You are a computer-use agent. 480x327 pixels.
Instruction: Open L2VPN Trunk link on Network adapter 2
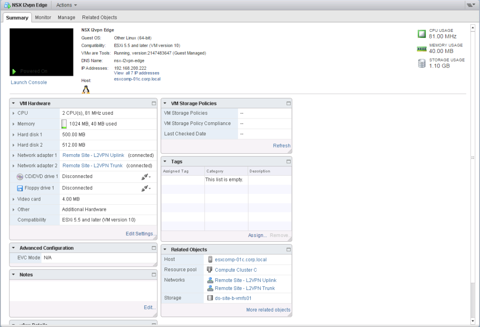[92, 165]
